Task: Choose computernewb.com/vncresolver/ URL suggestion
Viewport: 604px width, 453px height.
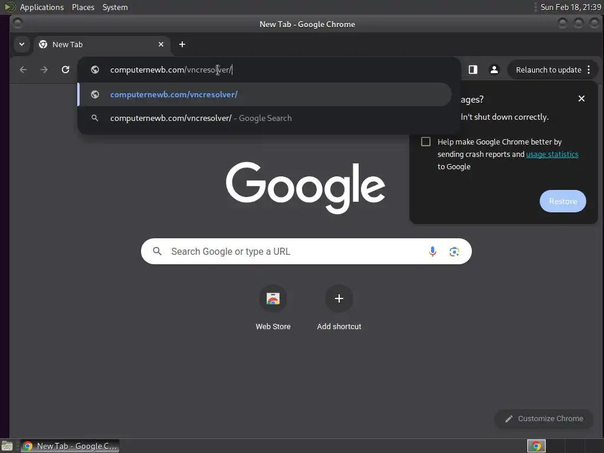Action: [x=265, y=94]
